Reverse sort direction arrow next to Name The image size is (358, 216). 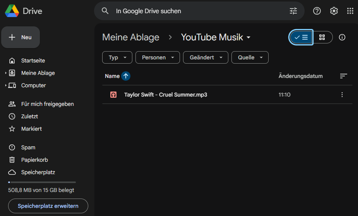tap(125, 76)
